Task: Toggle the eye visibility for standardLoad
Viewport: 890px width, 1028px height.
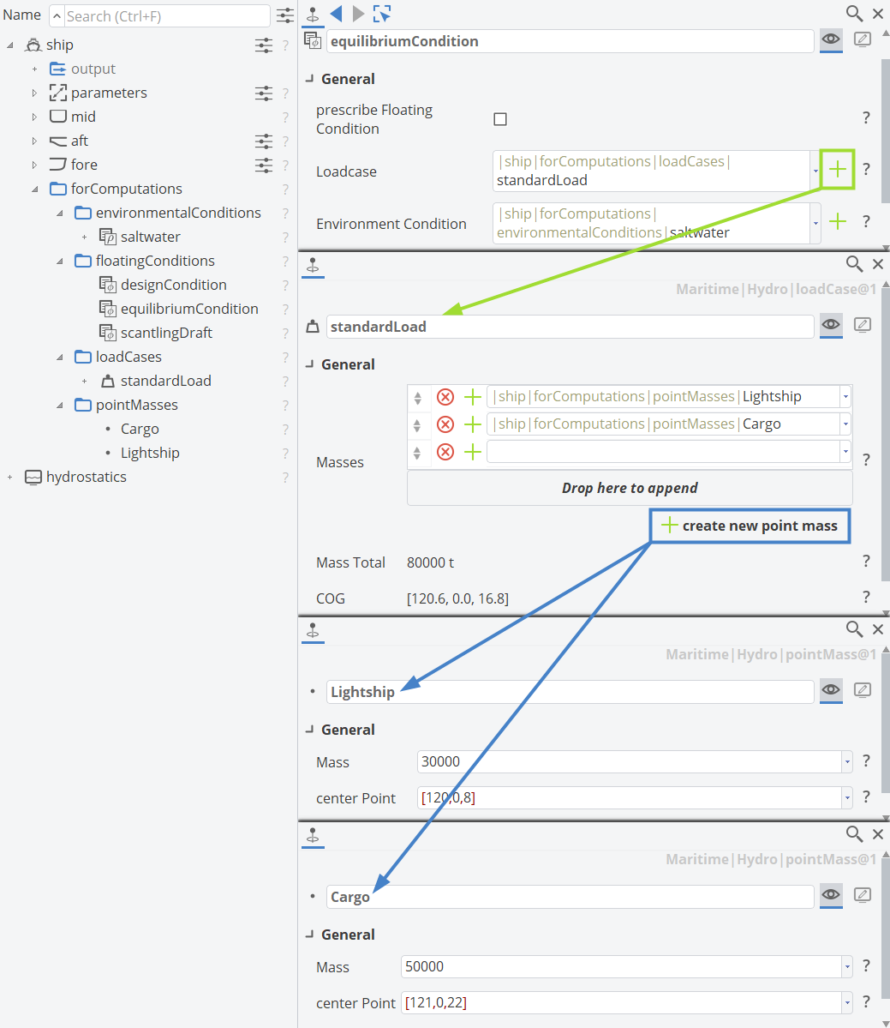Action: [830, 325]
